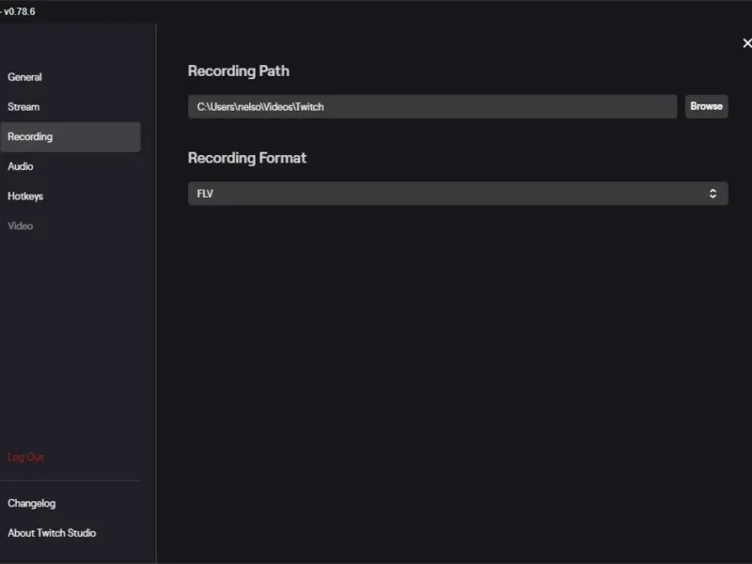752x564 pixels.
Task: Click the FLV value text
Action: (205, 194)
